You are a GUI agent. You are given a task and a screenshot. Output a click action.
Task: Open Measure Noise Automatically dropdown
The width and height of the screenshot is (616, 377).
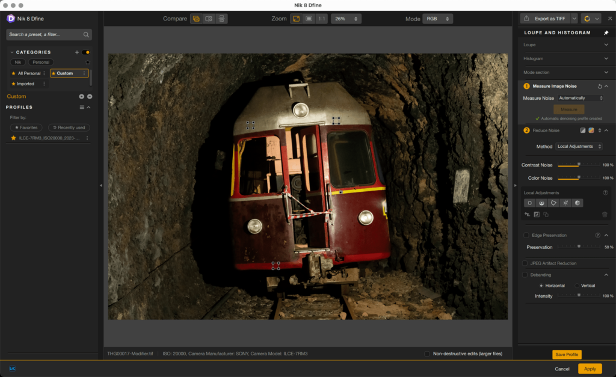pyautogui.click(x=581, y=98)
